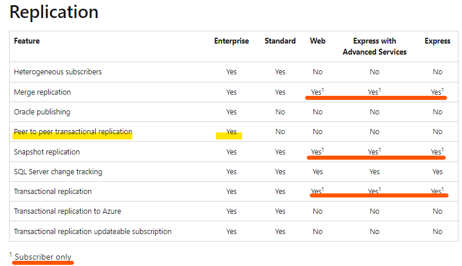
Task: Click the Transactional replication row label
Action: 53,192
